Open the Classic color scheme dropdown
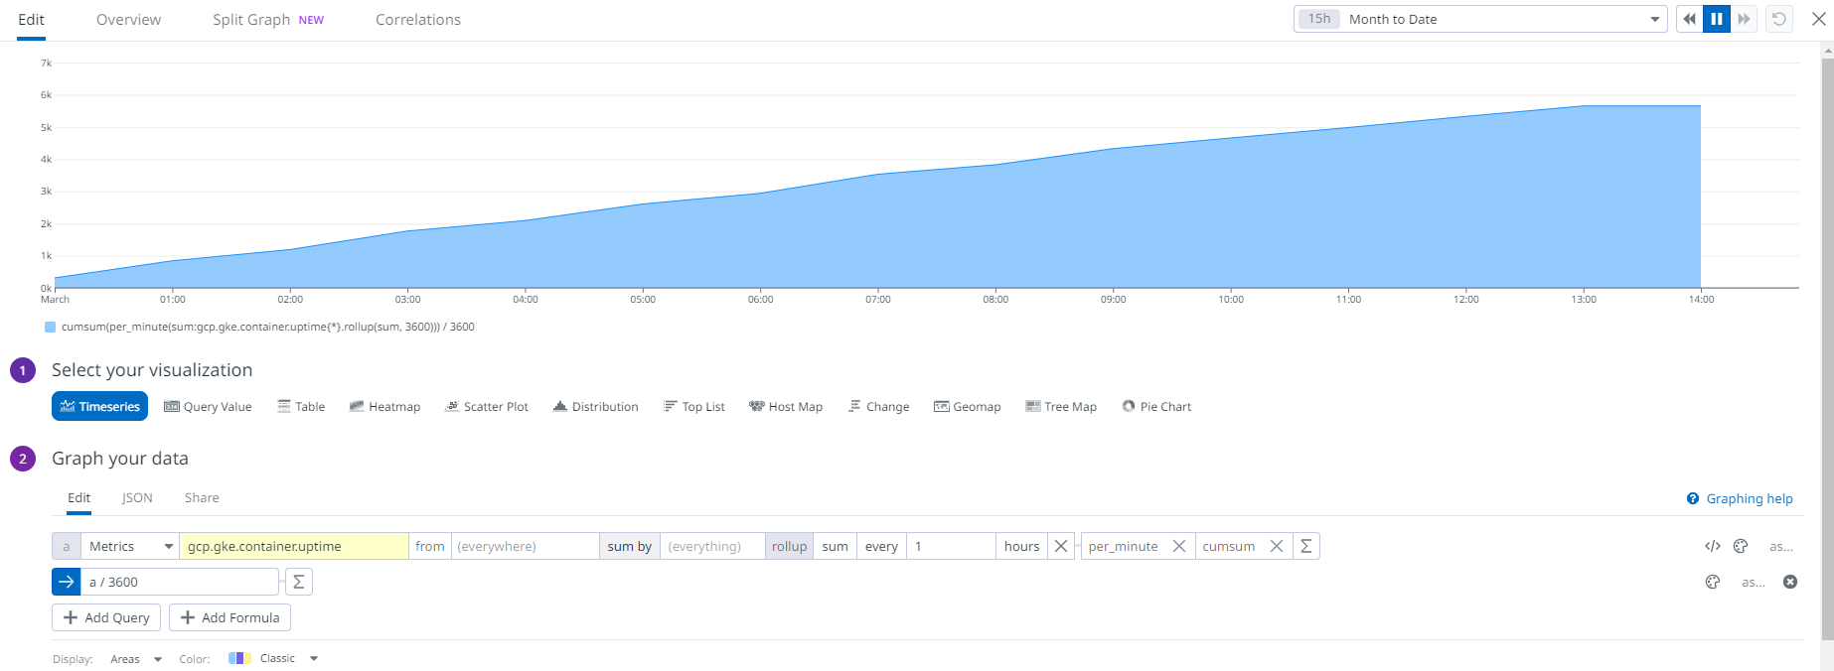 tap(288, 658)
